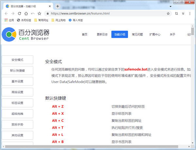The height and width of the screenshot is (150, 196).
Task: Open the 常用网址 bookmark folder
Action: pyautogui.click(x=41, y=20)
